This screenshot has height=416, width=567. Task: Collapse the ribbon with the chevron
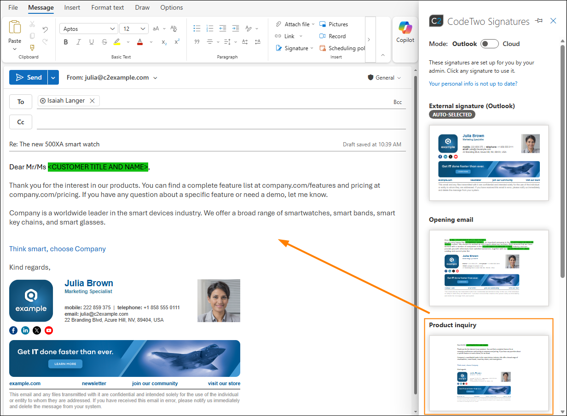[383, 55]
